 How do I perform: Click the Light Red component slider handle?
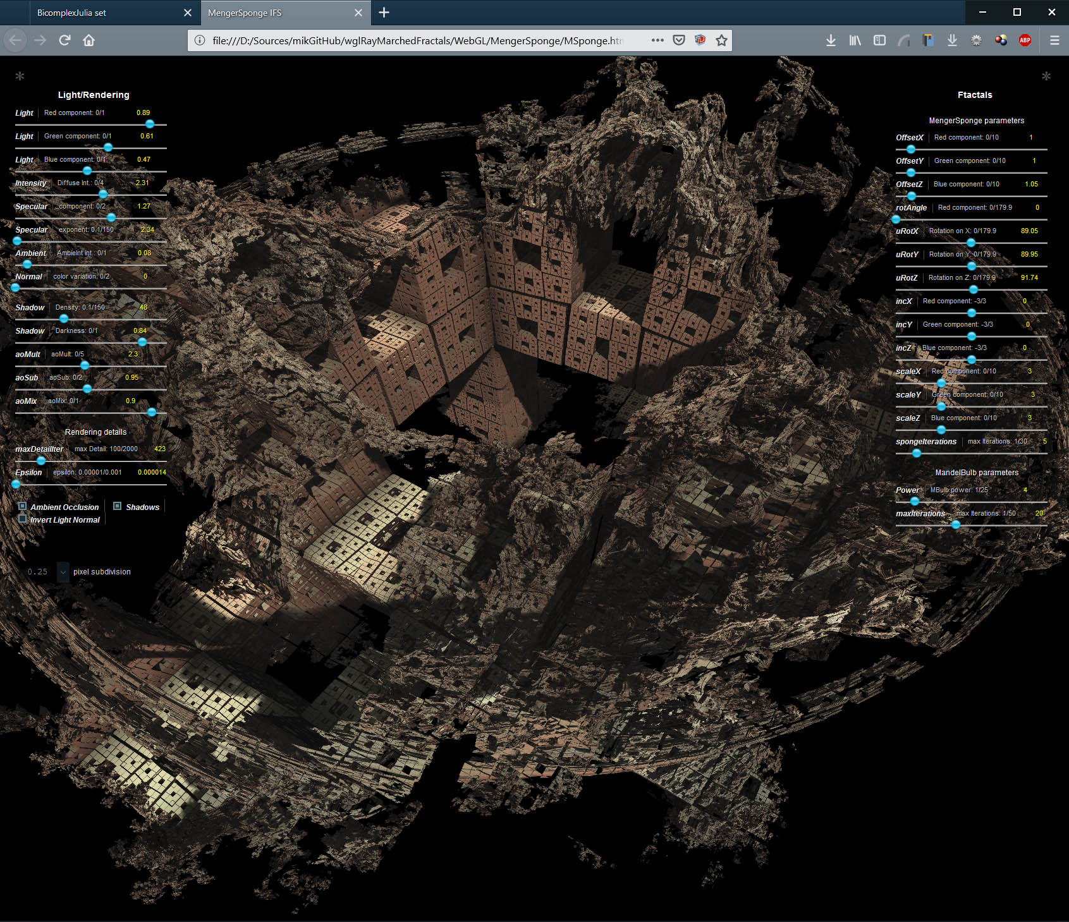tap(150, 124)
